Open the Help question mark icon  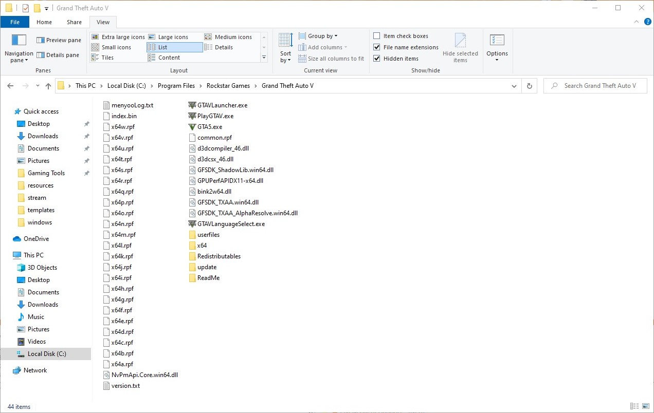pyautogui.click(x=647, y=22)
